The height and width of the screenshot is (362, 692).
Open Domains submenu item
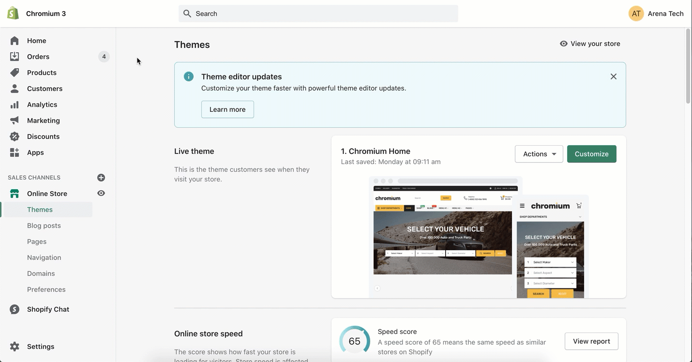pyautogui.click(x=41, y=273)
